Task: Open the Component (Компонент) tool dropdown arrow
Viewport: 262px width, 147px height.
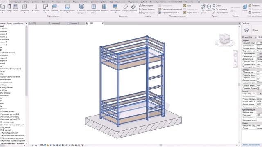Action: [25, 12]
